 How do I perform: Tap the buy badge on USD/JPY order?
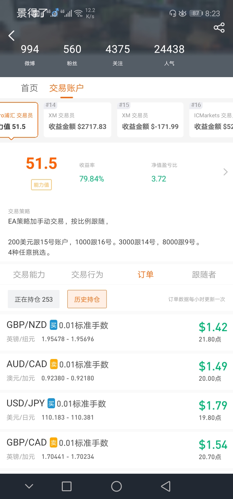[x=51, y=403]
